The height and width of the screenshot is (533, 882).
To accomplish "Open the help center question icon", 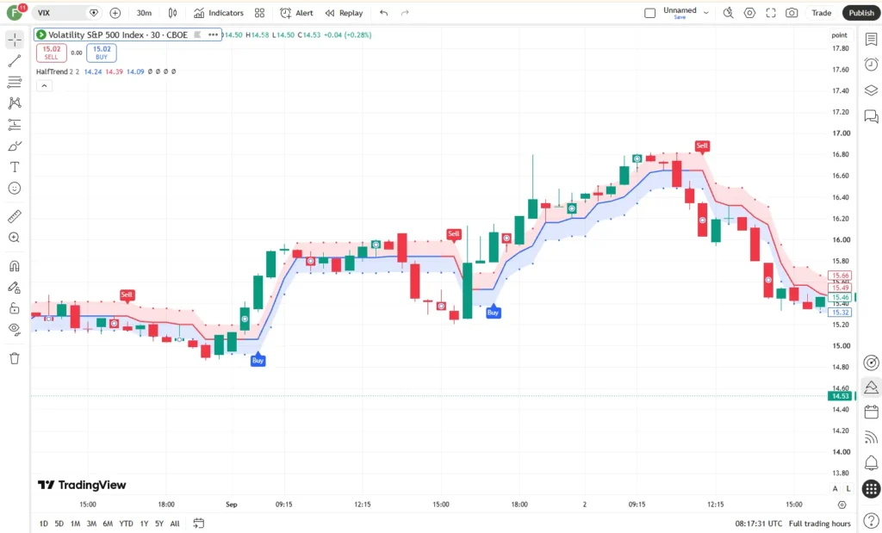I will [872, 521].
